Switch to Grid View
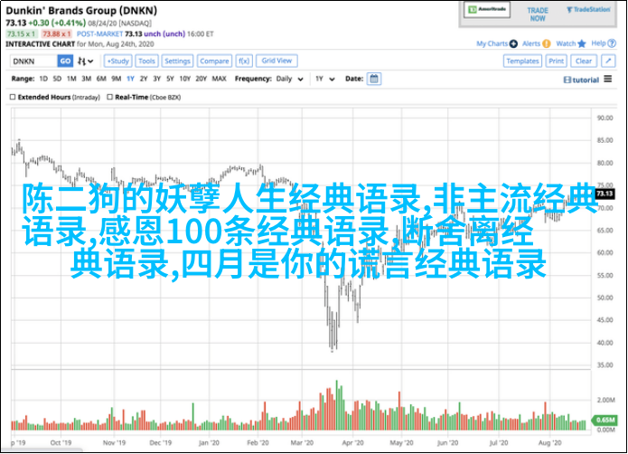This screenshot has width=628, height=454. 277,61
